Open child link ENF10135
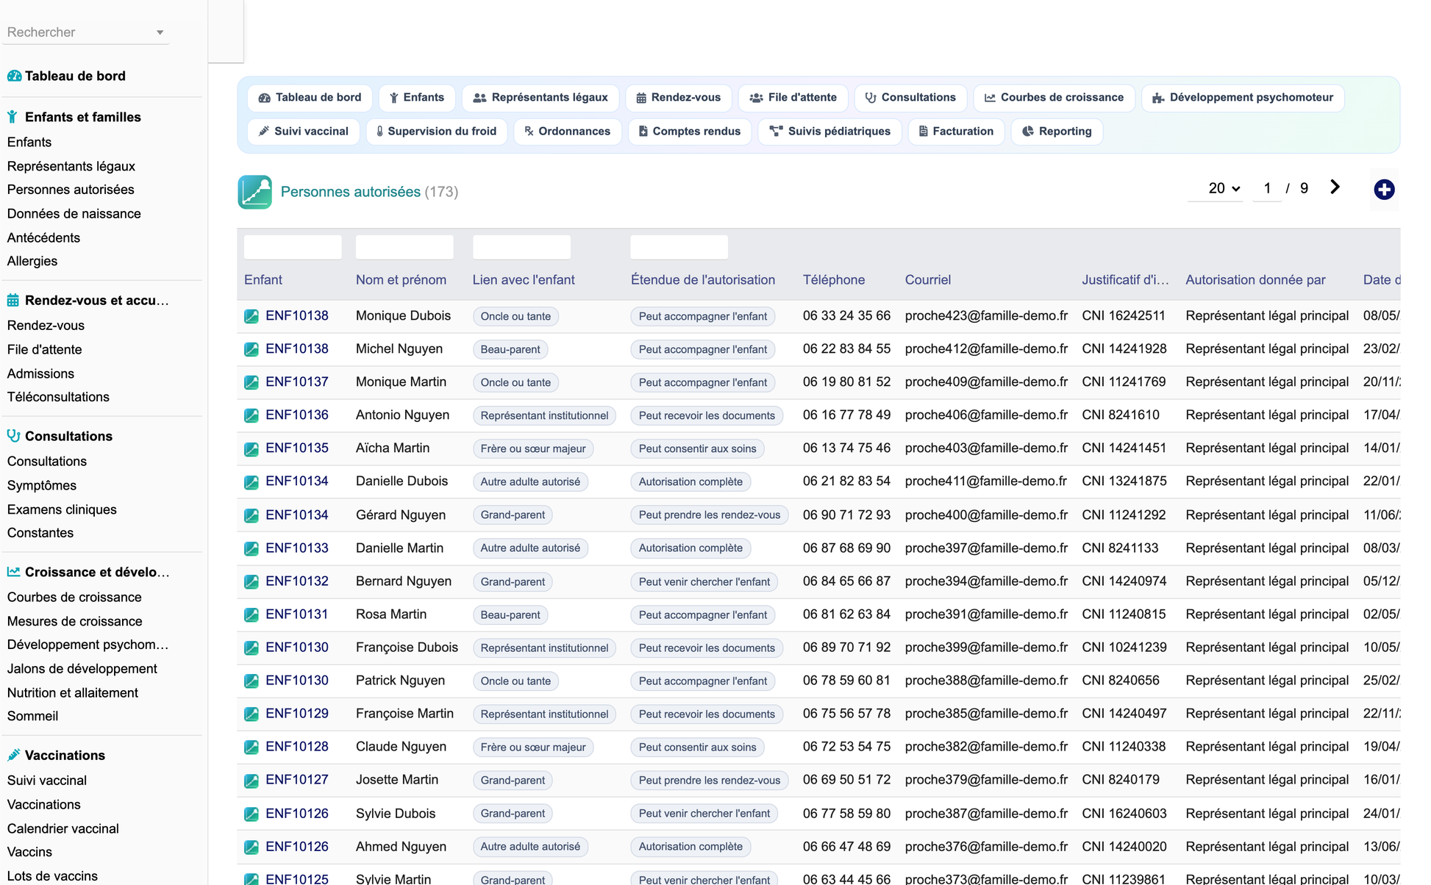Image resolution: width=1431 pixels, height=885 pixels. coord(297,448)
